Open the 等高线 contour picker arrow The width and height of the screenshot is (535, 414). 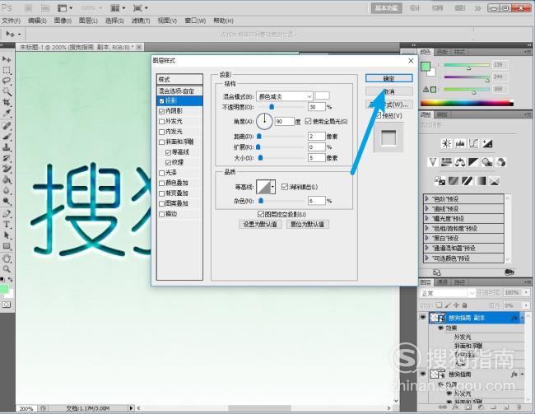[x=272, y=187]
